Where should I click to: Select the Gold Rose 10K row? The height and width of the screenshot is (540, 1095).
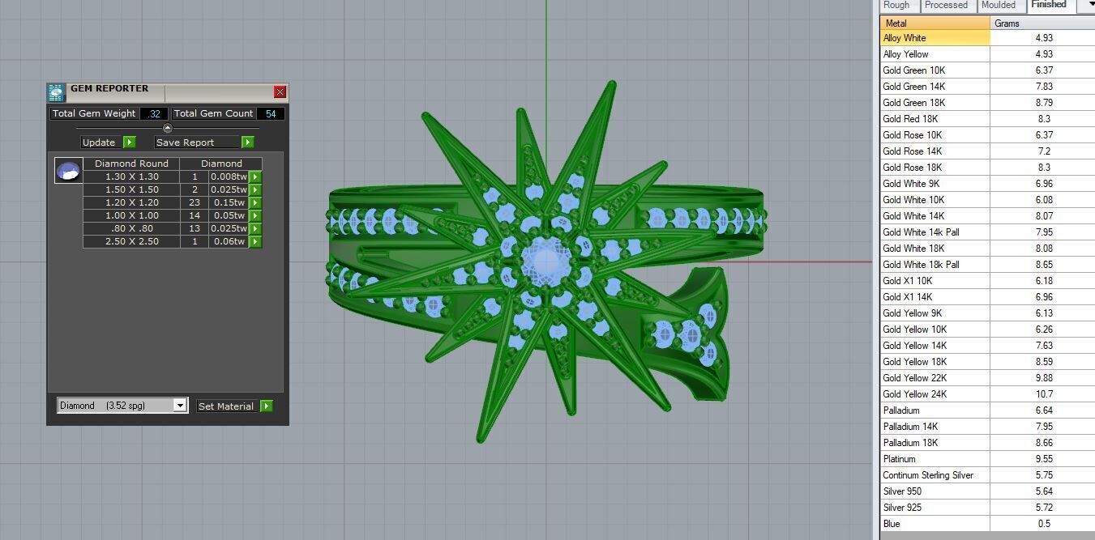tap(987, 135)
